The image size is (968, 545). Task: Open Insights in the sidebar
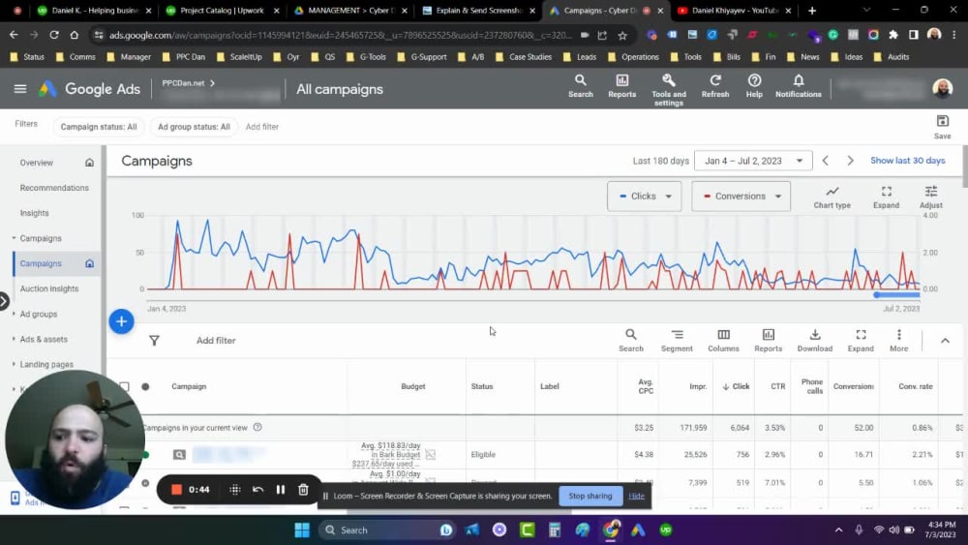point(34,213)
